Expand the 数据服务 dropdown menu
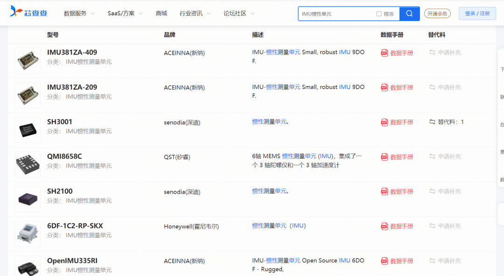Viewport: 504px width, 276px height. [x=79, y=13]
